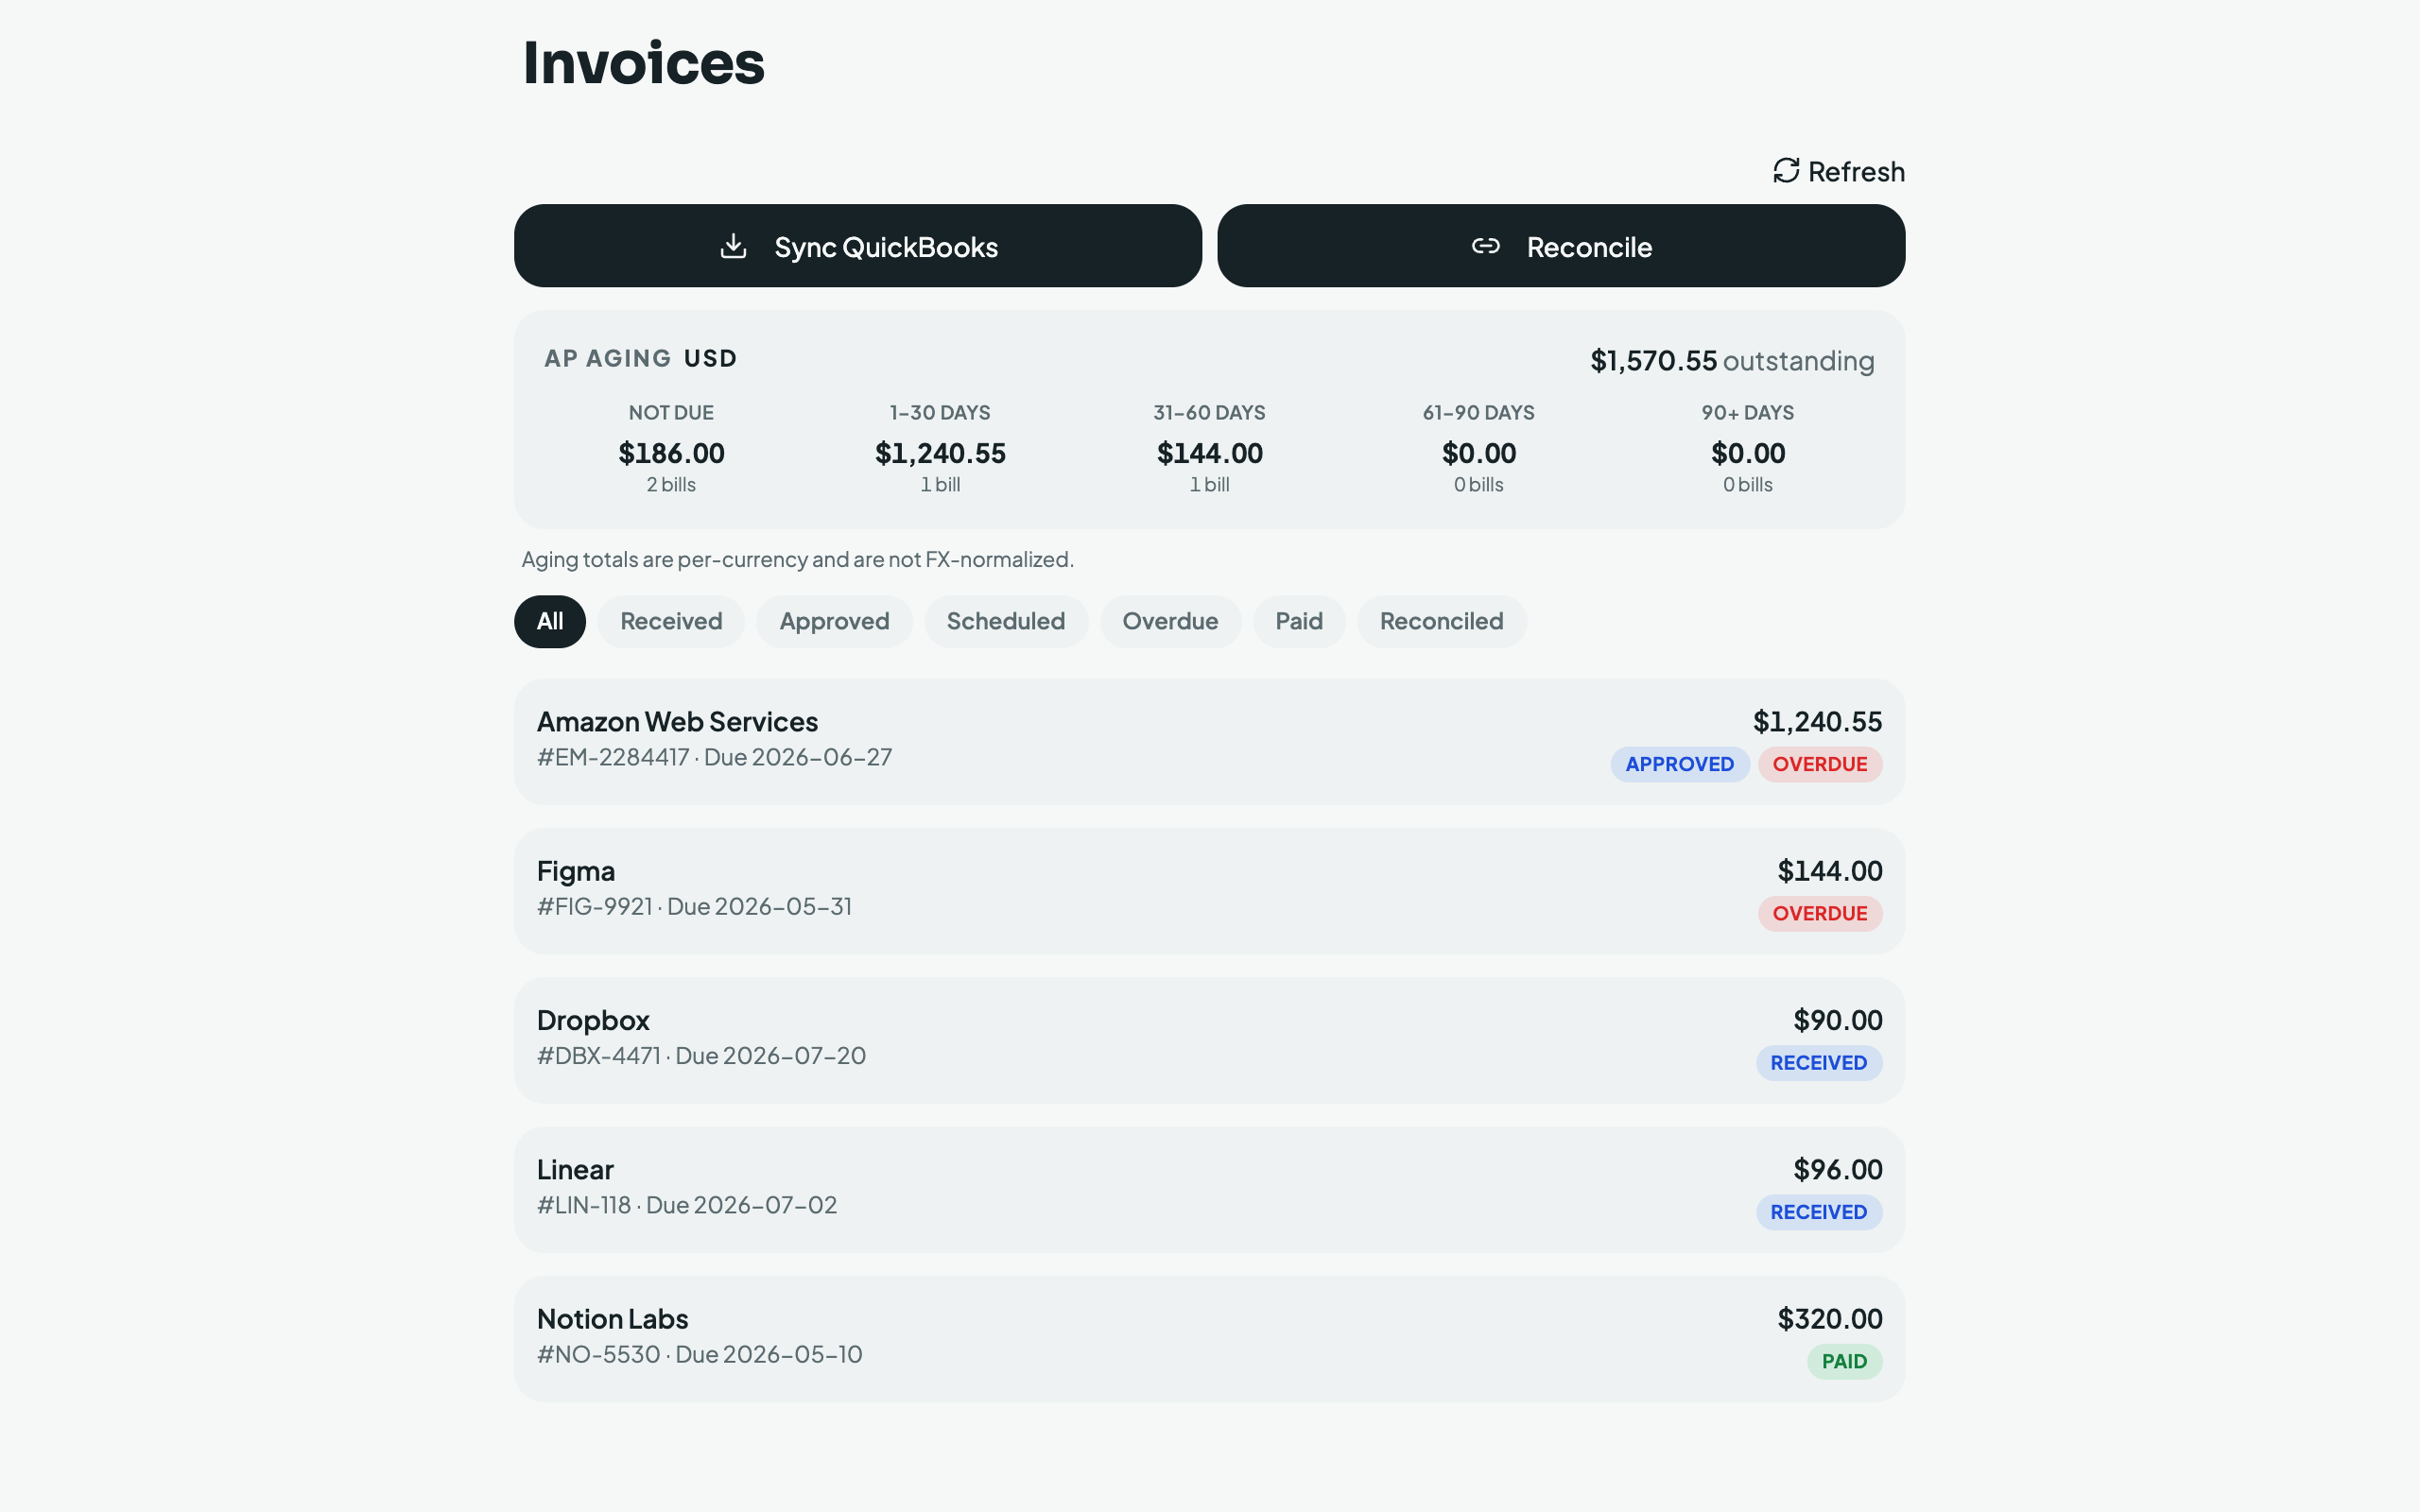
Task: Click the FX-normalized aging totals note
Action: click(x=797, y=560)
